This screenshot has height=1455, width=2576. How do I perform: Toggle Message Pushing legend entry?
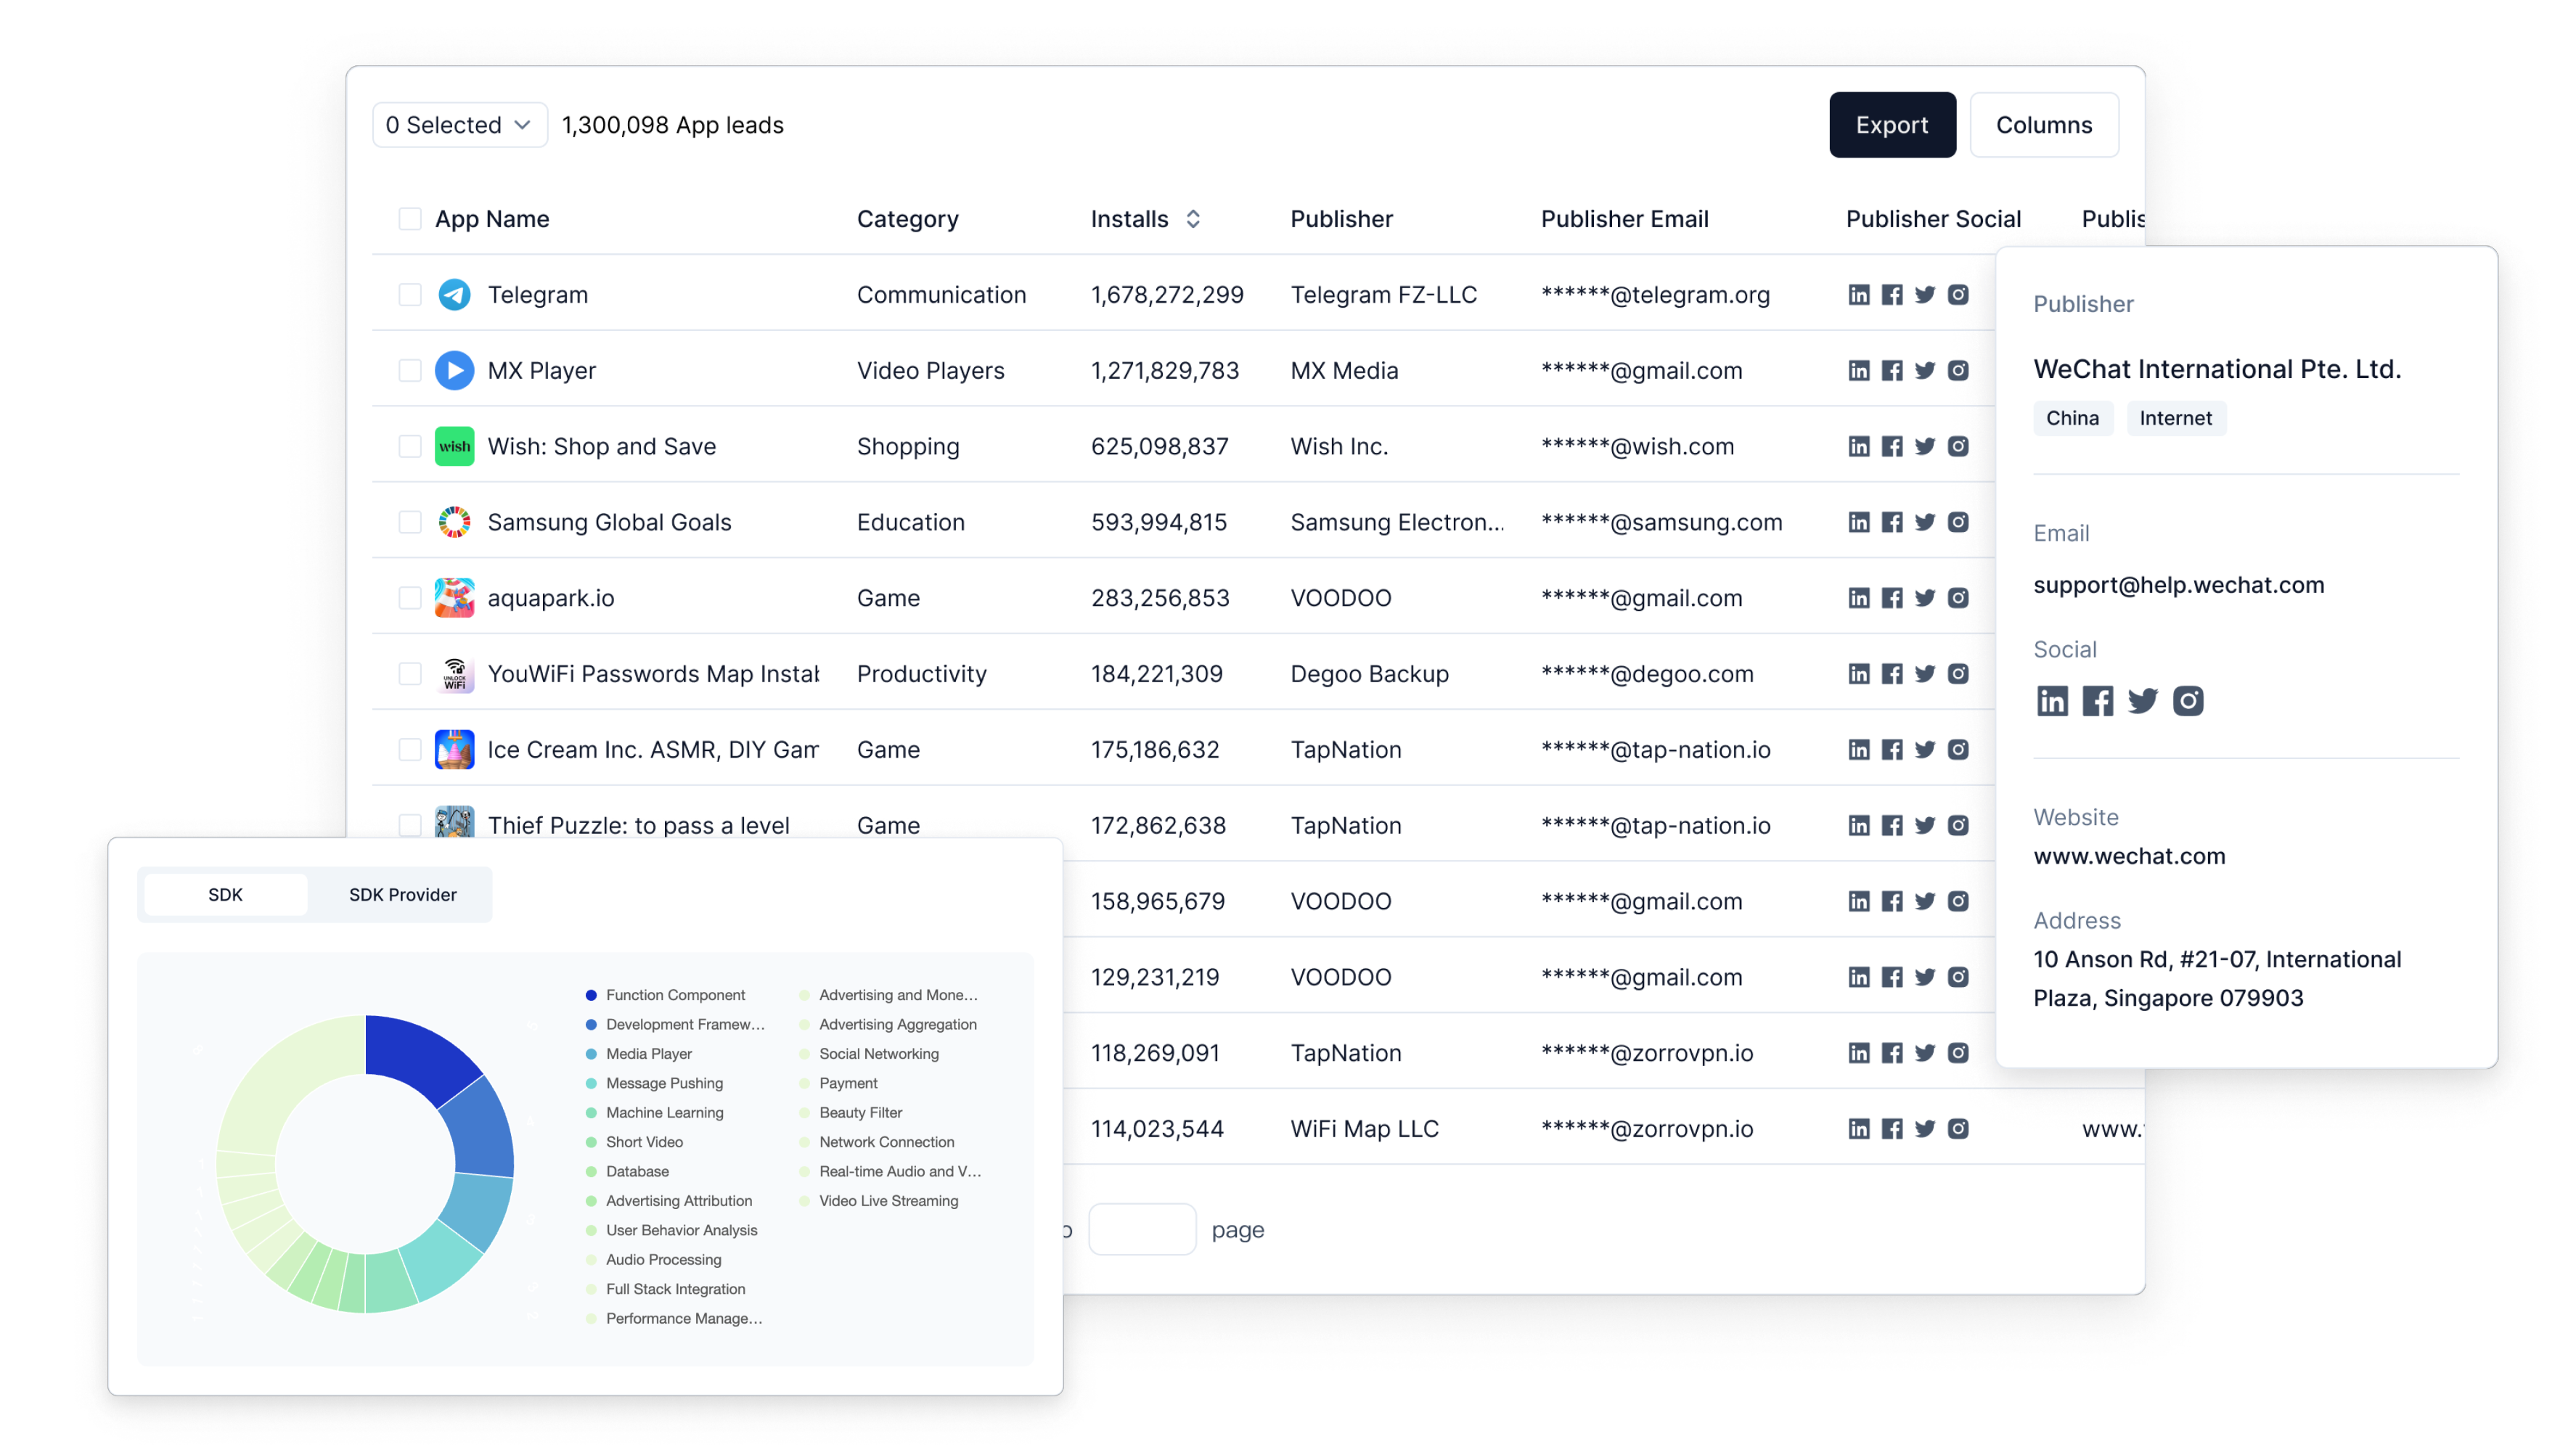655,1083
